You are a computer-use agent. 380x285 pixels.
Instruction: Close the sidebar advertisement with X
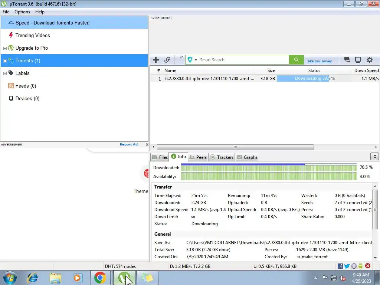click(x=147, y=144)
